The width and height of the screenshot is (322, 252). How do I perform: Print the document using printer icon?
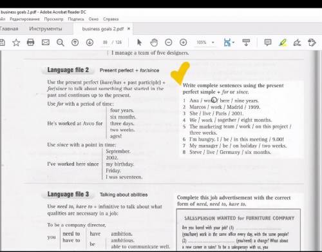tap(30, 43)
